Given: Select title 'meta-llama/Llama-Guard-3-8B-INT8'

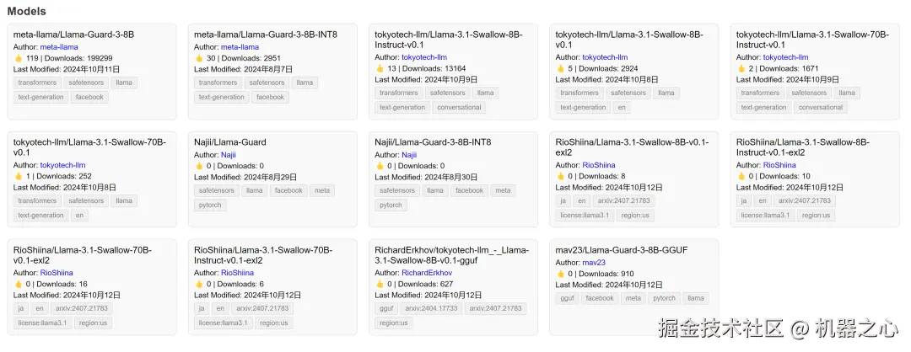Looking at the screenshot, I should click(x=266, y=35).
